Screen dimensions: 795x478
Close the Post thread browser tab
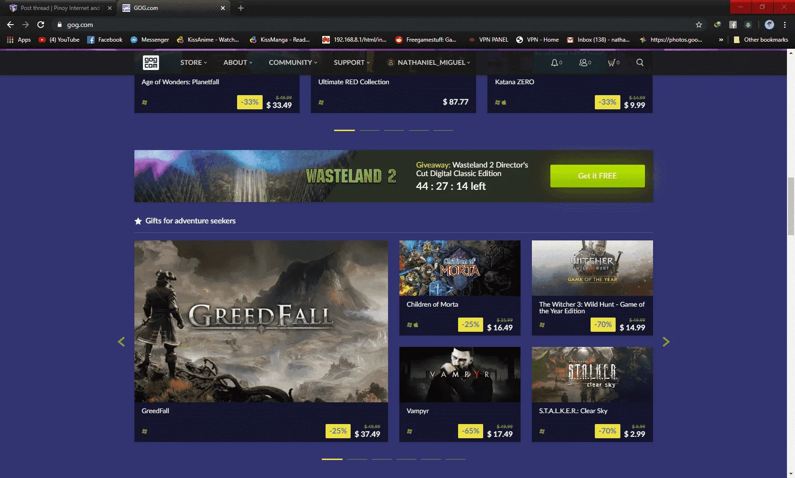[110, 8]
